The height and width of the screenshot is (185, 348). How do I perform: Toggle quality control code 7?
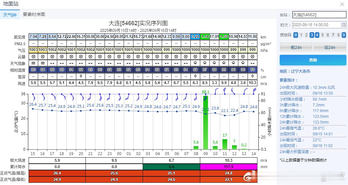333,35
